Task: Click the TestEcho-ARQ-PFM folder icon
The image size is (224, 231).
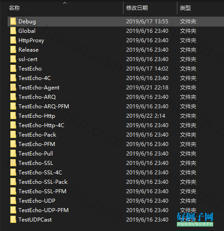Action: pyautogui.click(x=13, y=107)
